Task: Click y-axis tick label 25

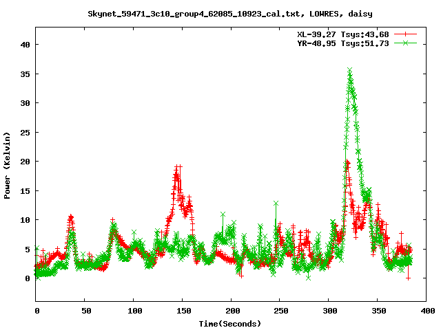Action: 25,133
